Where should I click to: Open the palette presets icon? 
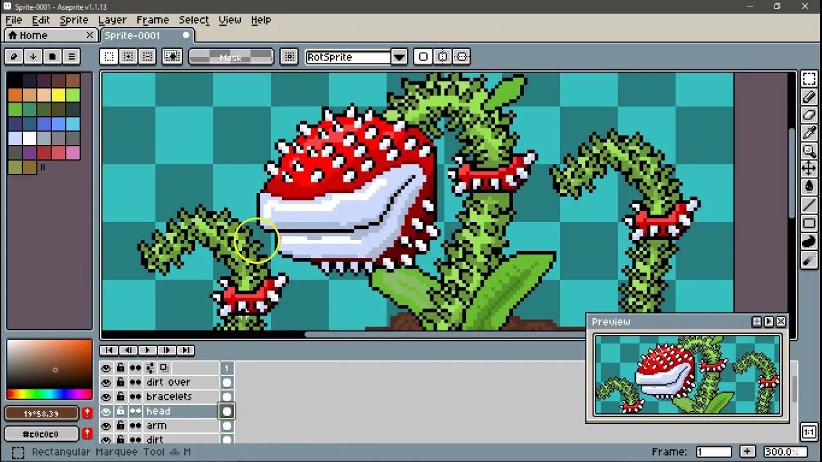click(x=52, y=56)
